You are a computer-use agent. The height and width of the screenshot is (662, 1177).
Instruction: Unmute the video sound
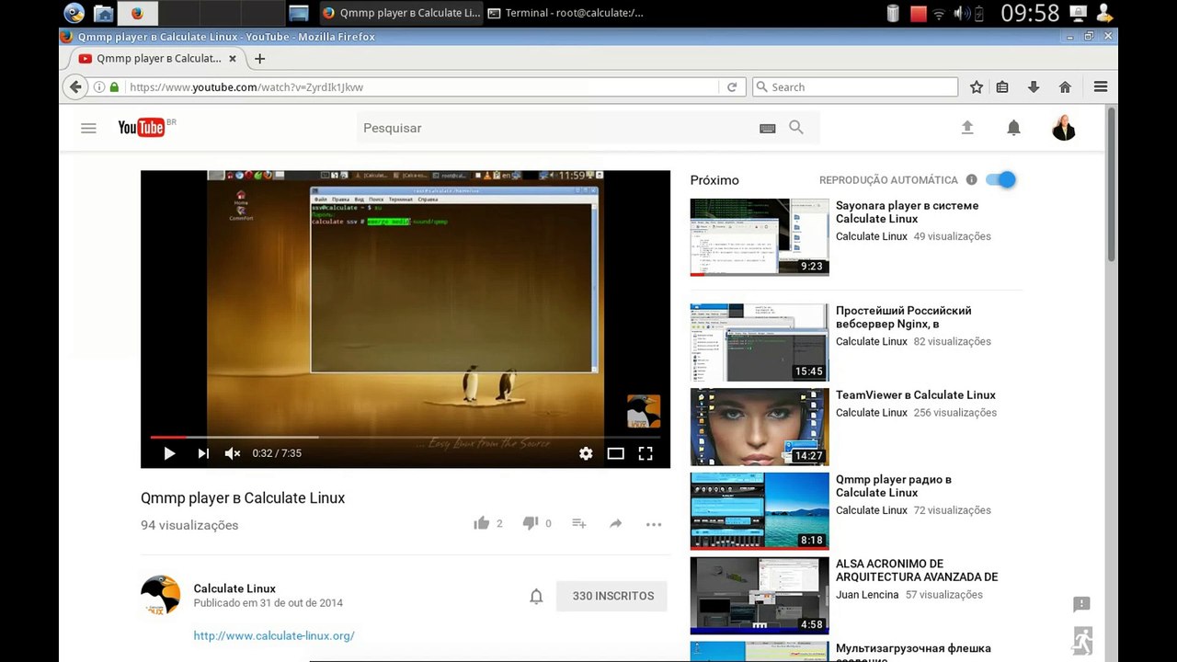pyautogui.click(x=233, y=453)
